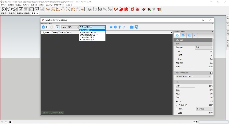The image size is (229, 124).
Task: Select the first scene tab
Action: 4,13
